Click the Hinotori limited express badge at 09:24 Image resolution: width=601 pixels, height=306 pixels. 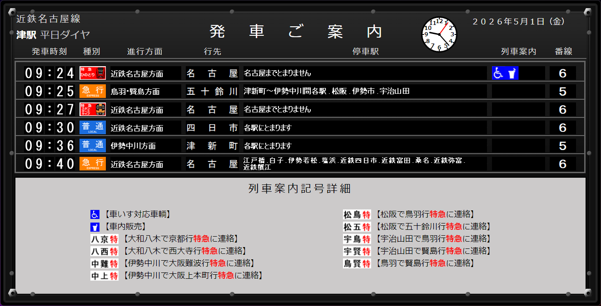93,73
